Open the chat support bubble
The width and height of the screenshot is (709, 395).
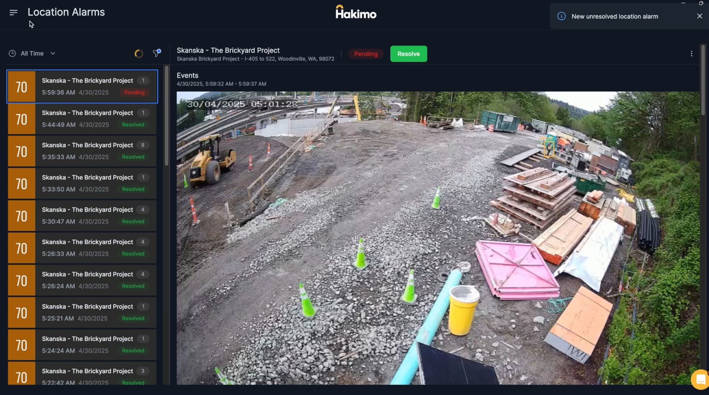click(x=700, y=379)
